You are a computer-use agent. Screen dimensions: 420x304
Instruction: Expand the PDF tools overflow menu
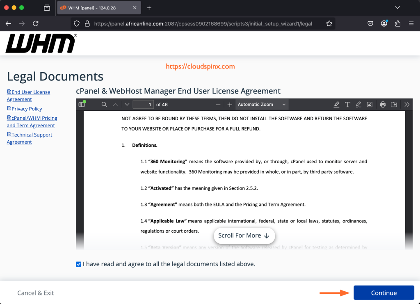[x=407, y=105]
